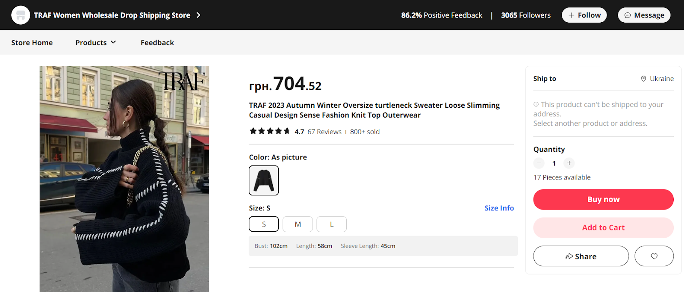Choose size M

[298, 224]
